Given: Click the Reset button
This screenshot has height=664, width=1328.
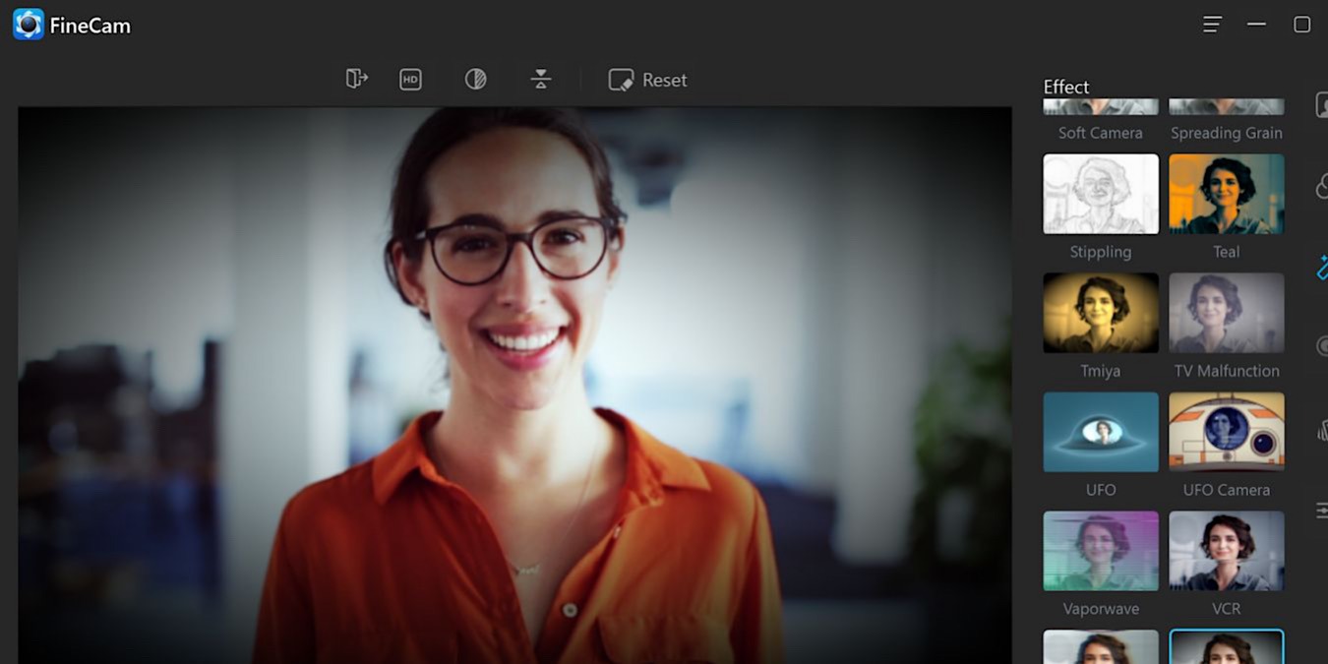Looking at the screenshot, I should coord(646,80).
